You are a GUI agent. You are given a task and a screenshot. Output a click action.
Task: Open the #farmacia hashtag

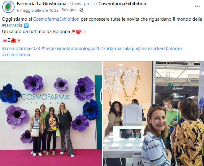click(x=12, y=25)
